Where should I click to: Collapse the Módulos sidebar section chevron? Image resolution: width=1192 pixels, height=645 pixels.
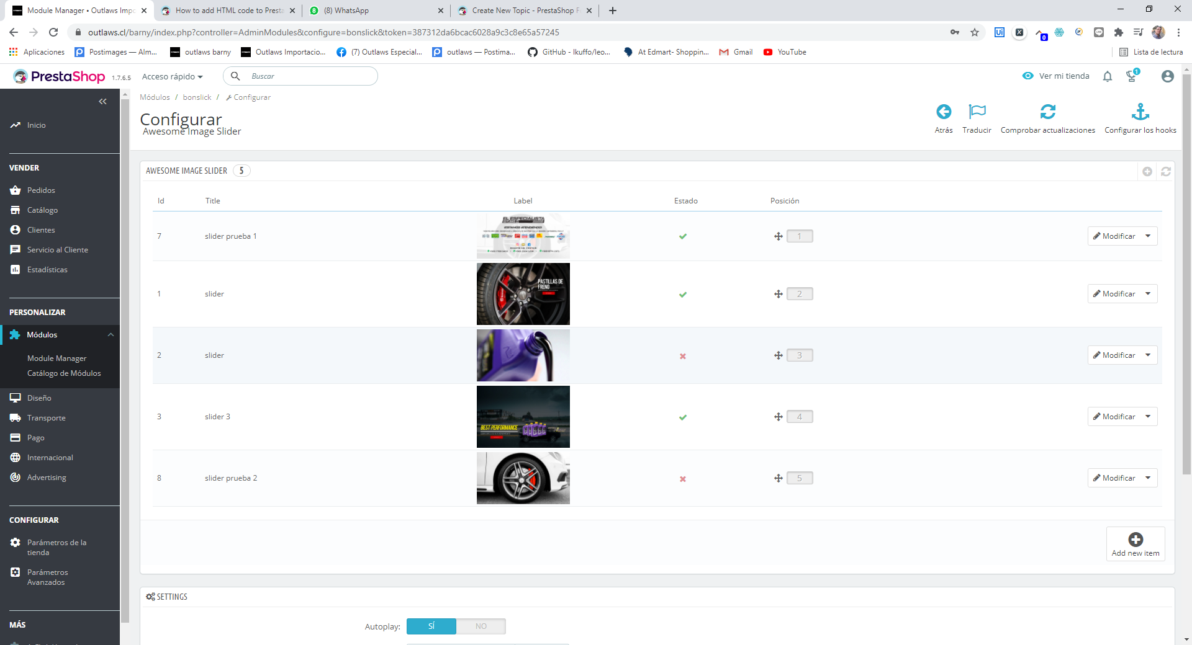[x=111, y=335]
